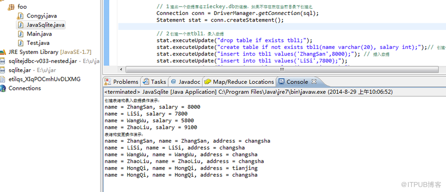
Task: Select the Console tab
Action: (297, 82)
